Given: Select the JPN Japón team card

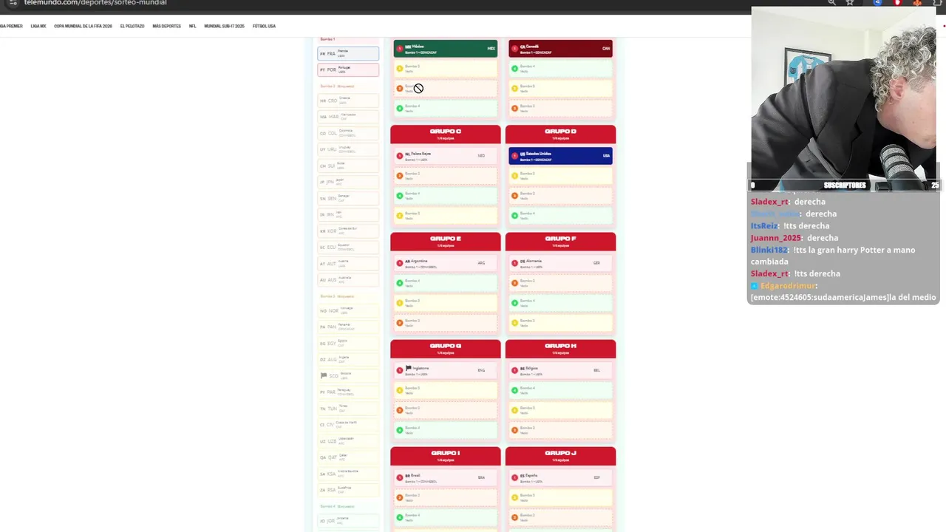Looking at the screenshot, I should (x=348, y=182).
